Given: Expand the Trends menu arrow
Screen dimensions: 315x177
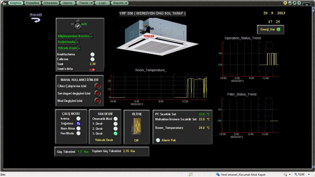Looking at the screenshot, I should pyautogui.click(x=92, y=3).
